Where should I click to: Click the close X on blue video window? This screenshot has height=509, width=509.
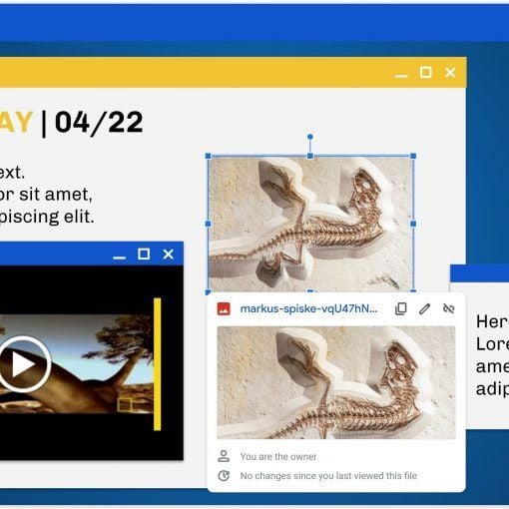click(169, 254)
